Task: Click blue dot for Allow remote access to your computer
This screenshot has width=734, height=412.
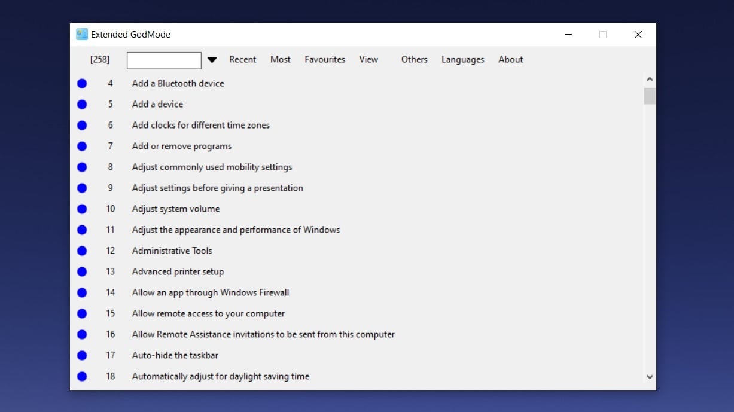Action: (82, 314)
